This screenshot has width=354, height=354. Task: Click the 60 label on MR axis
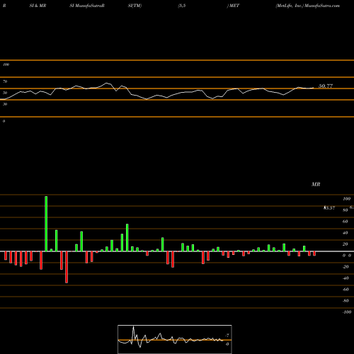point(345,222)
